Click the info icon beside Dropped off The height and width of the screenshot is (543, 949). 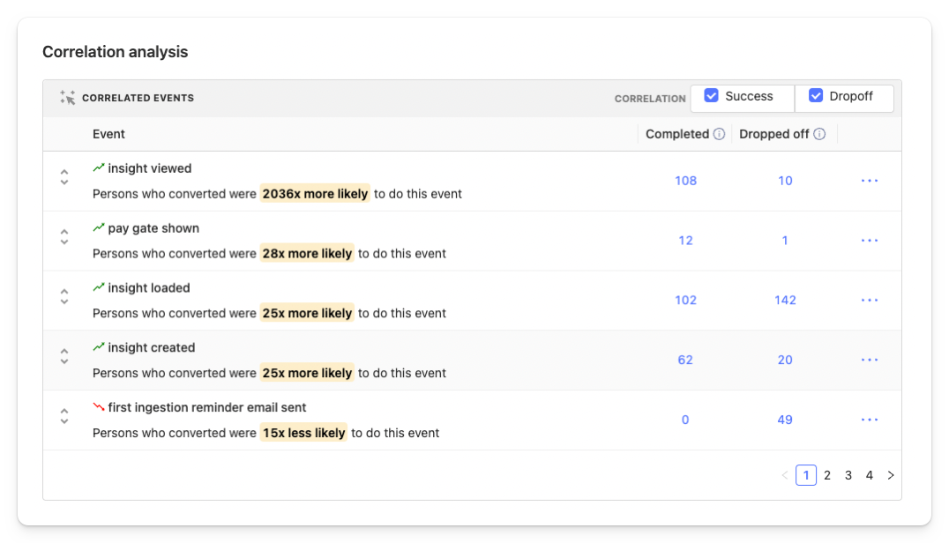(x=819, y=134)
